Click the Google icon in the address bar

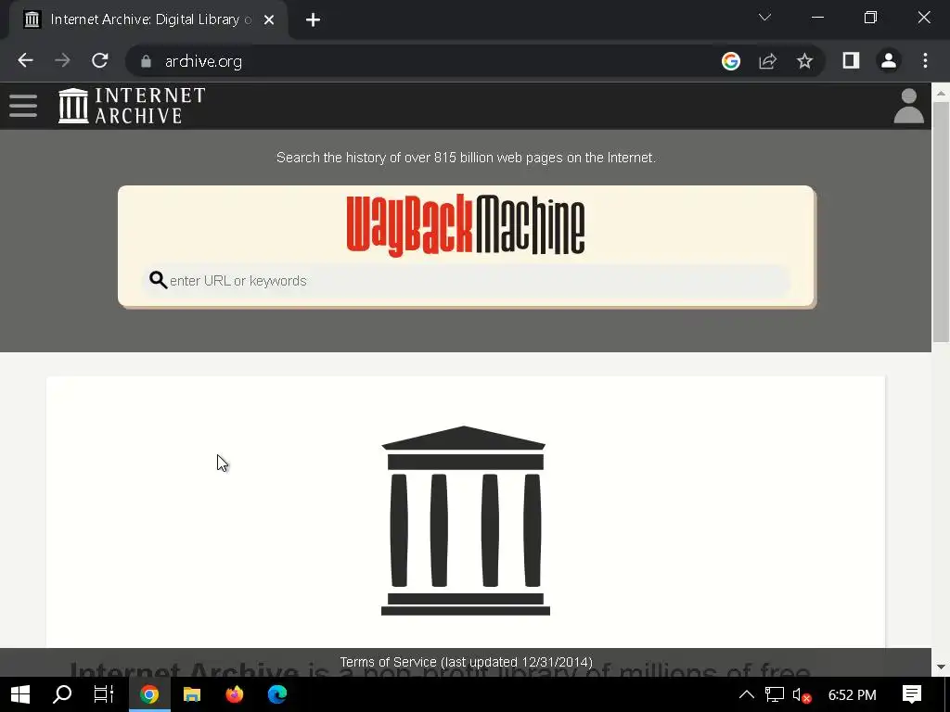(x=731, y=60)
